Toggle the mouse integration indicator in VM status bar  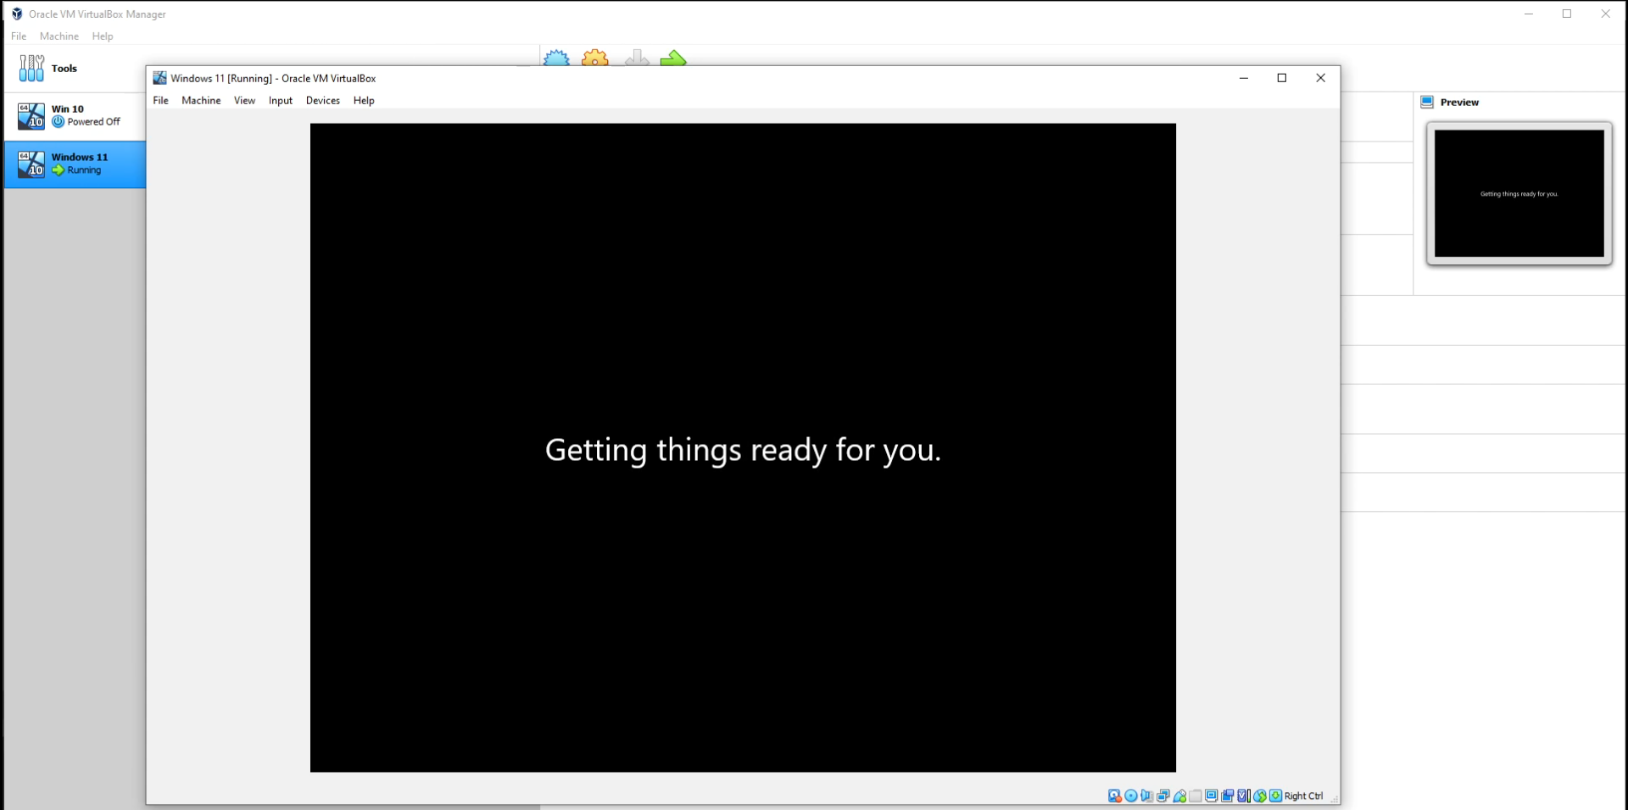(x=1260, y=796)
